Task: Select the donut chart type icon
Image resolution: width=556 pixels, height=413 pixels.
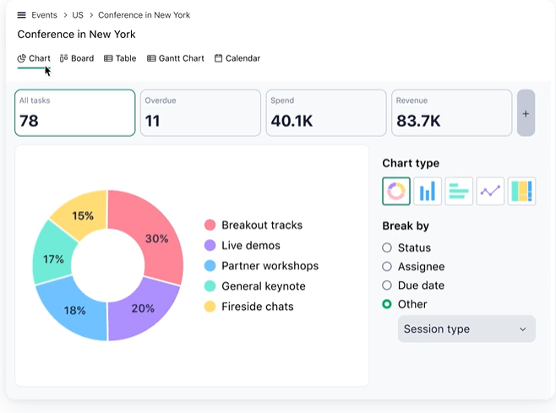Action: click(396, 192)
